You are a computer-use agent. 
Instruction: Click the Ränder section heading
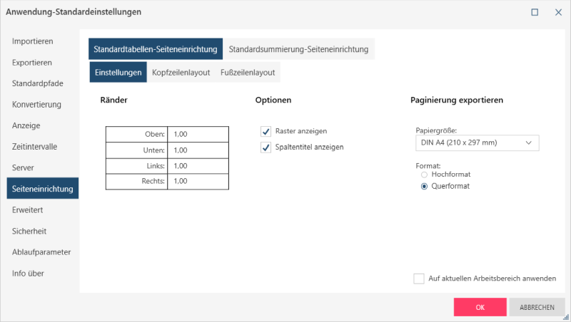114,100
